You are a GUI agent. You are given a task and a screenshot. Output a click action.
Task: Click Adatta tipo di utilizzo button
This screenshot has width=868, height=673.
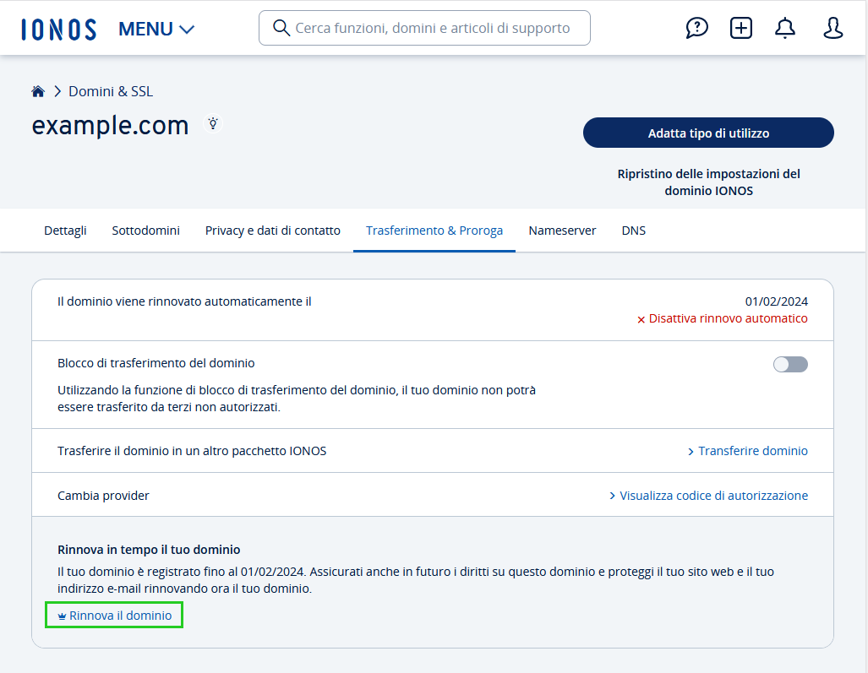(708, 133)
